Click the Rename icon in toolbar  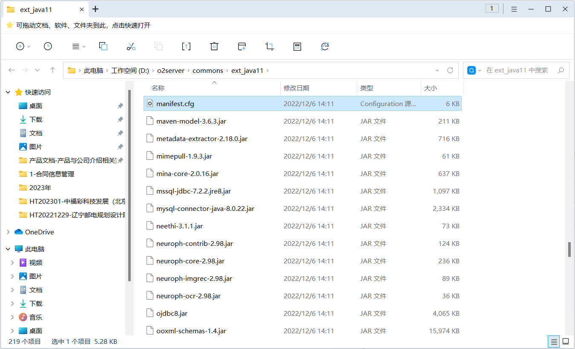pyautogui.click(x=186, y=46)
